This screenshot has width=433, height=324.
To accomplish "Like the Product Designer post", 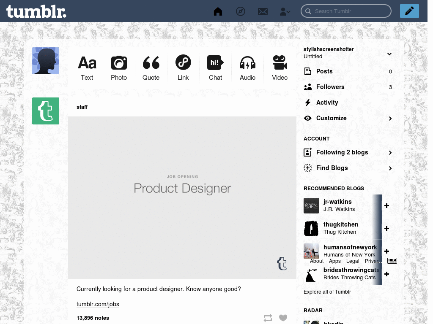I will pos(283,318).
